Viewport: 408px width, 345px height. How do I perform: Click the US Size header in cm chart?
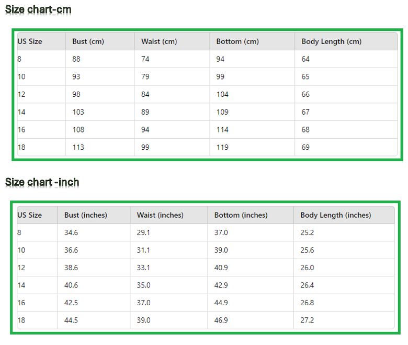tap(30, 41)
